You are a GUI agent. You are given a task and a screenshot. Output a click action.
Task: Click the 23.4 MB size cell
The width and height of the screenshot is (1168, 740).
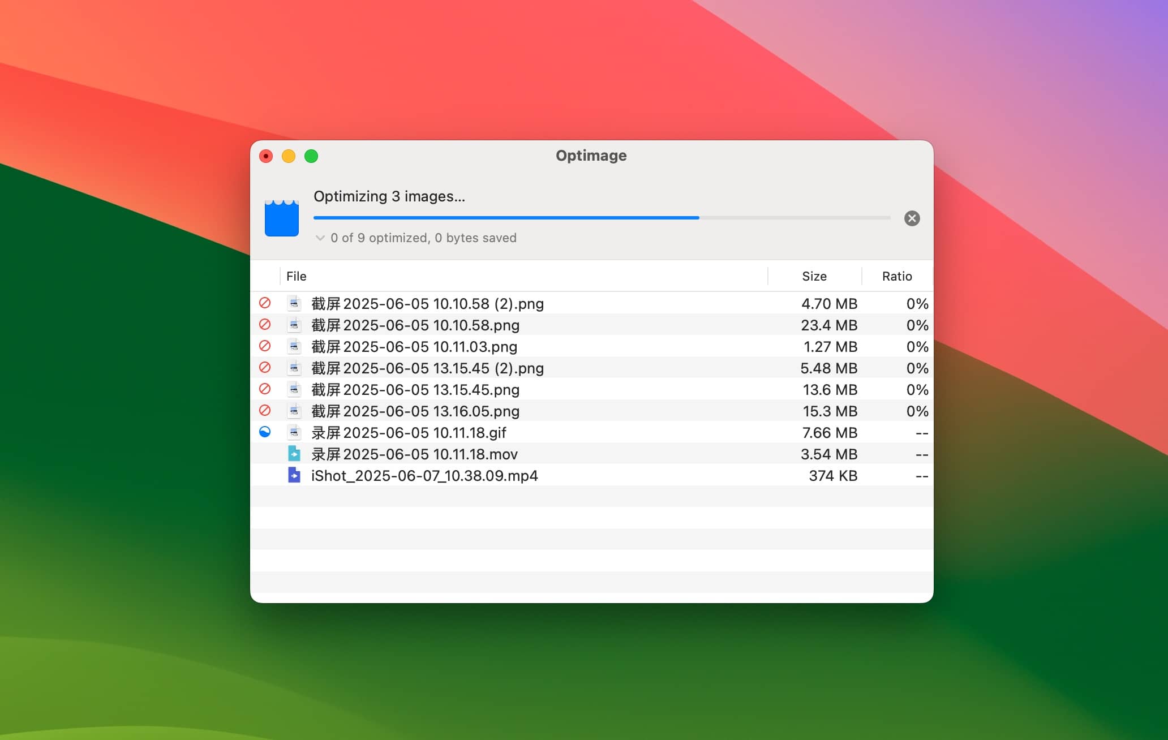point(828,325)
